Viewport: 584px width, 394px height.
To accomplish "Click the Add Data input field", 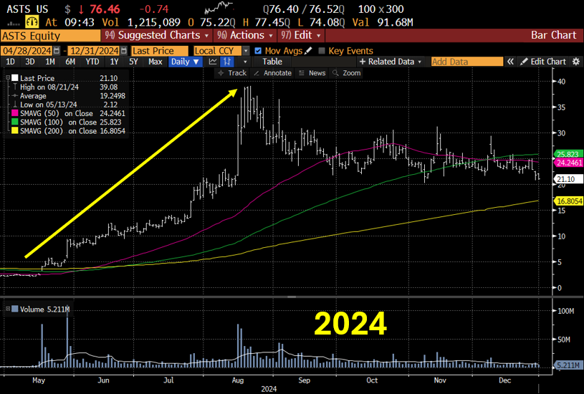I will 467,62.
